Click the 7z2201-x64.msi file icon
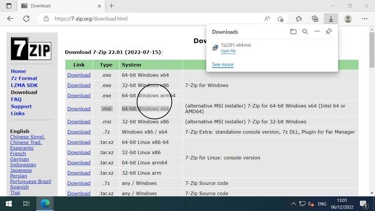This screenshot has width=375, height=211. click(215, 48)
